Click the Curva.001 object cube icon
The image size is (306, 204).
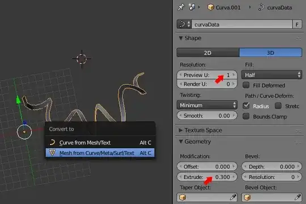(211, 7)
